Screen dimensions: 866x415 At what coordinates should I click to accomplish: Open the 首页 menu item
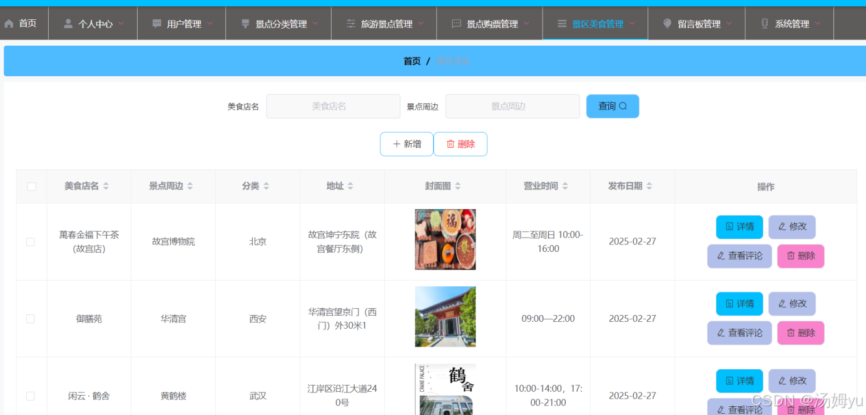tap(24, 24)
